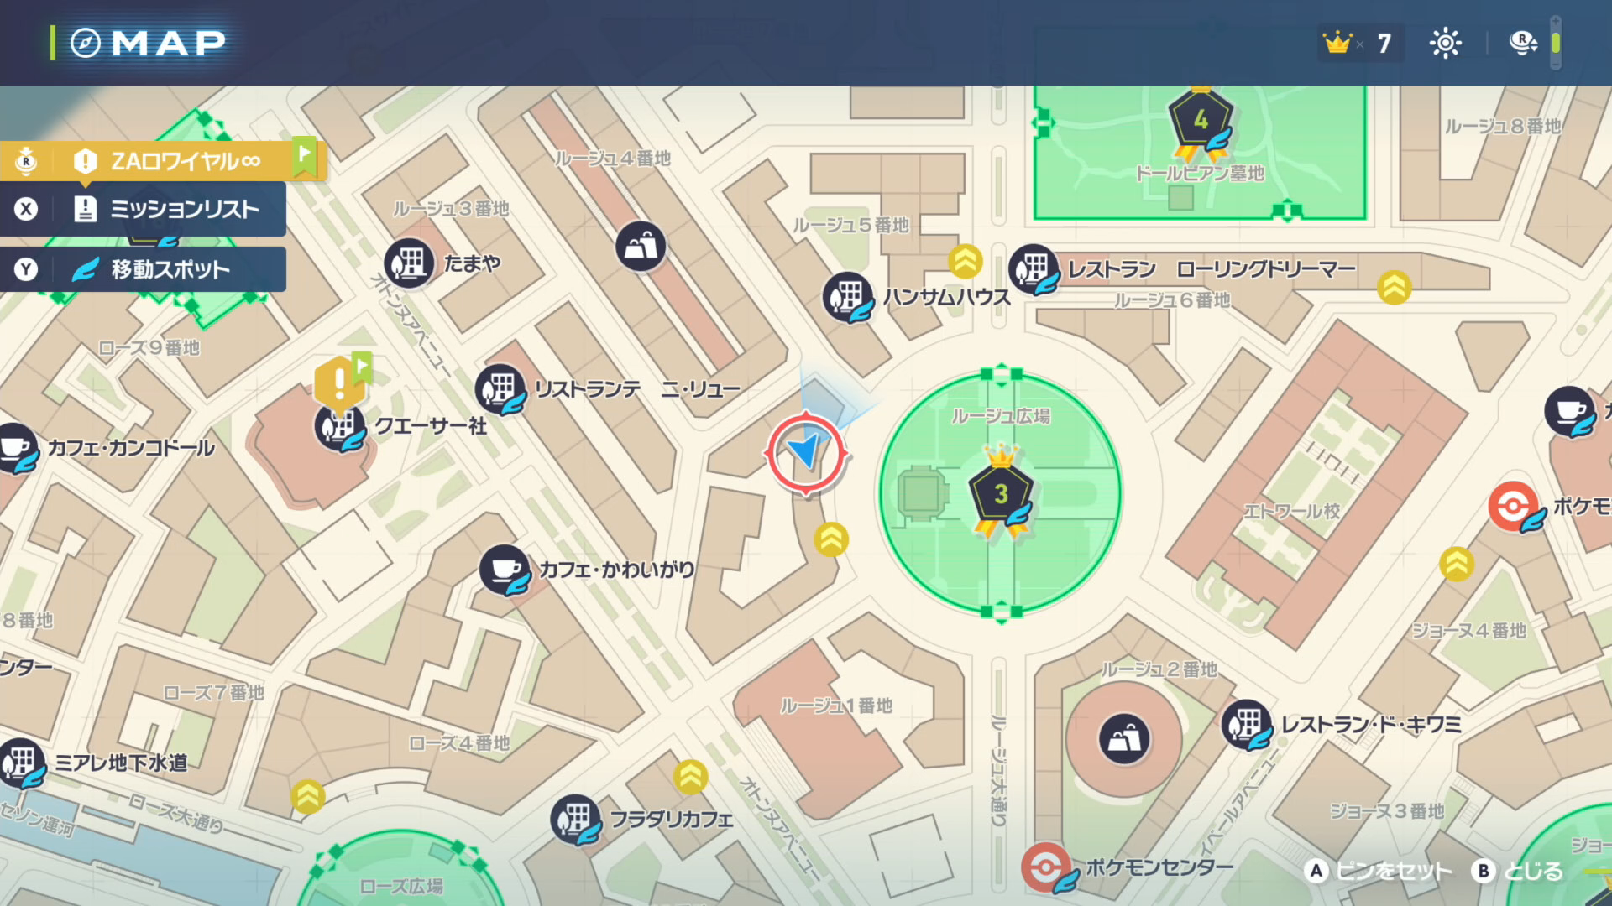Click the ルージュ広場 wild zone 3 badge

pyautogui.click(x=1000, y=494)
